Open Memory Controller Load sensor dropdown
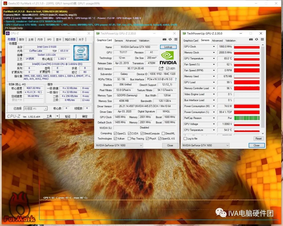 tap(214, 88)
